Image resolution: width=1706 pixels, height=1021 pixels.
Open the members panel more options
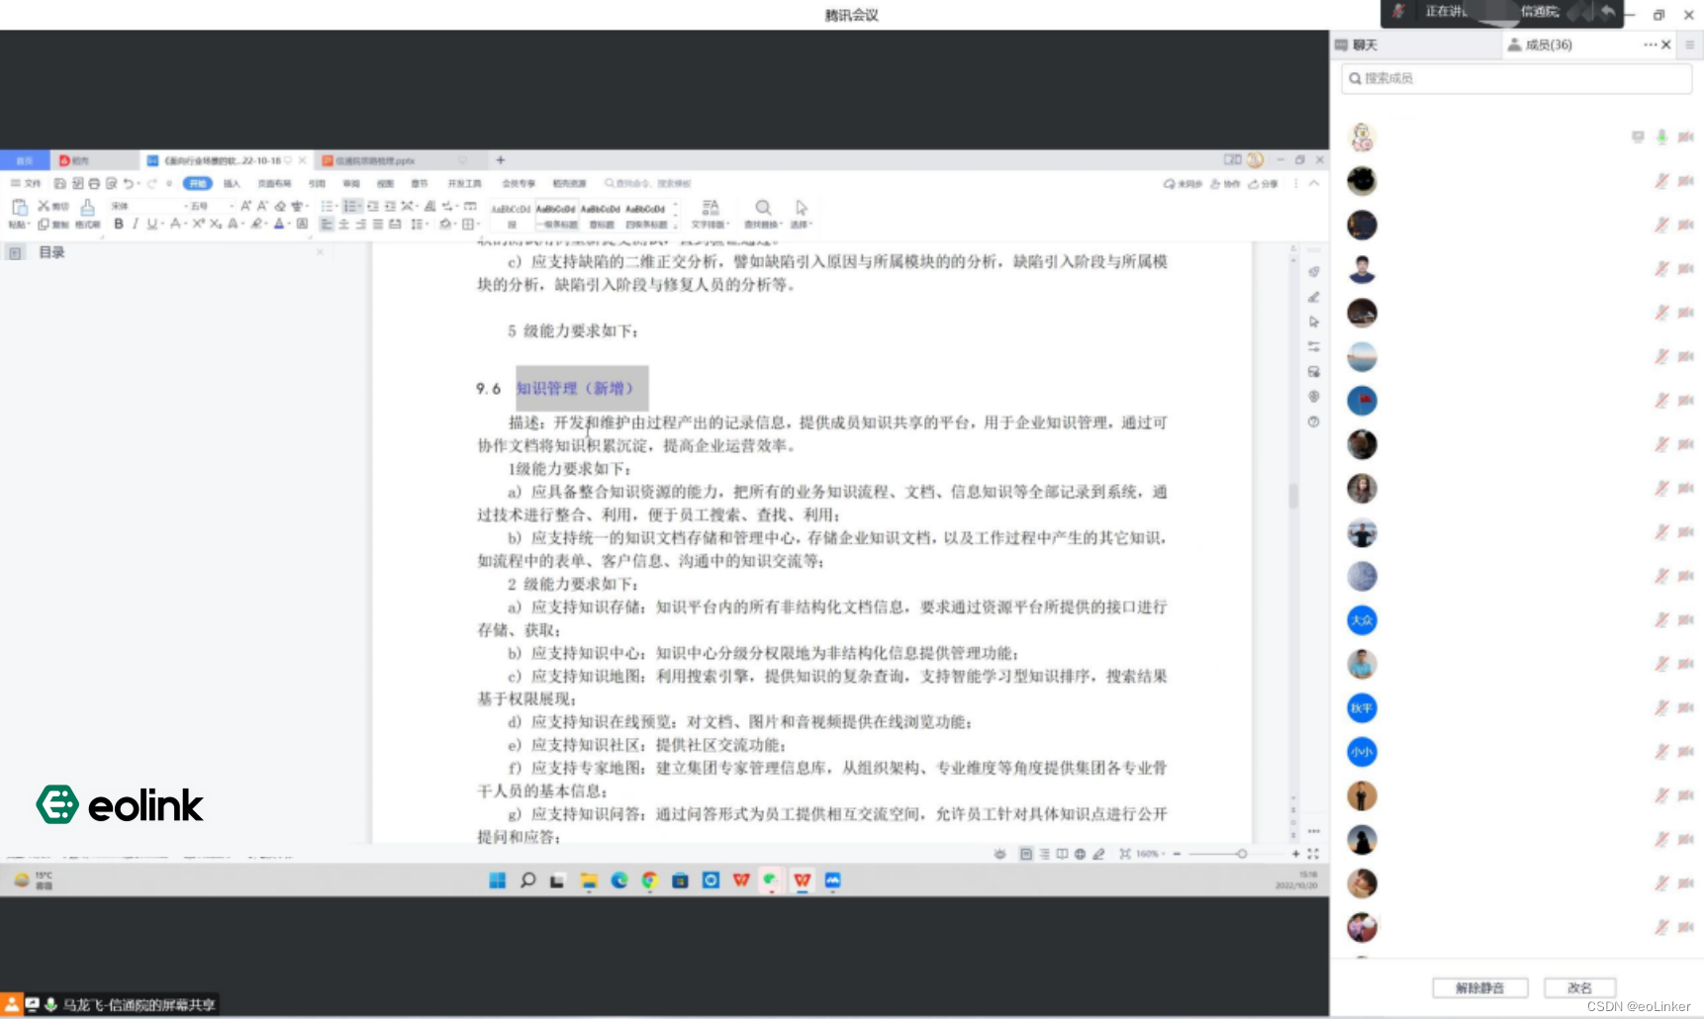pos(1649,45)
